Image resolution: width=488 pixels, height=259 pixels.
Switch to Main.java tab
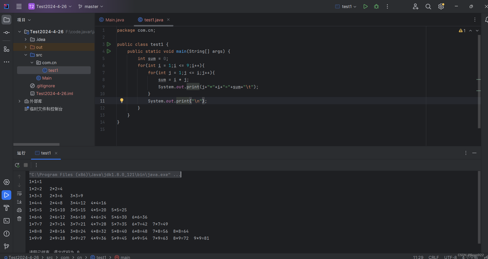tap(112, 20)
